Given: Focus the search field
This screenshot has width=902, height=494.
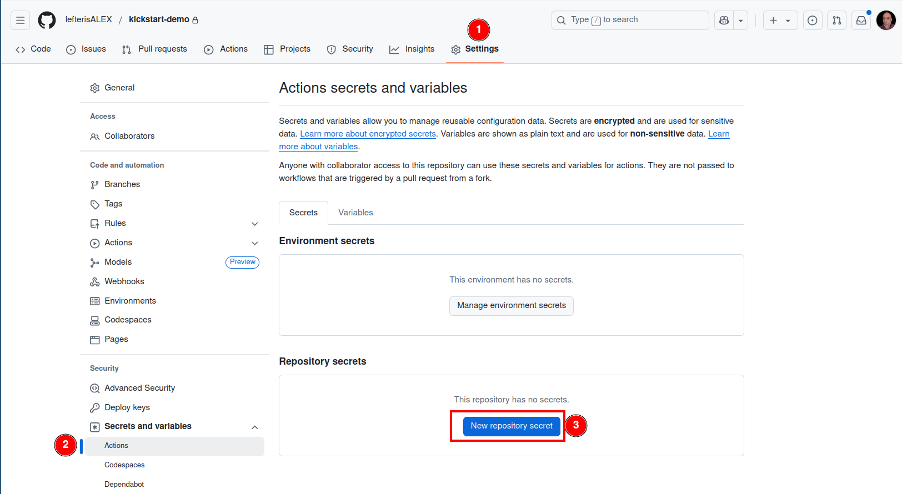Looking at the screenshot, I should (630, 20).
